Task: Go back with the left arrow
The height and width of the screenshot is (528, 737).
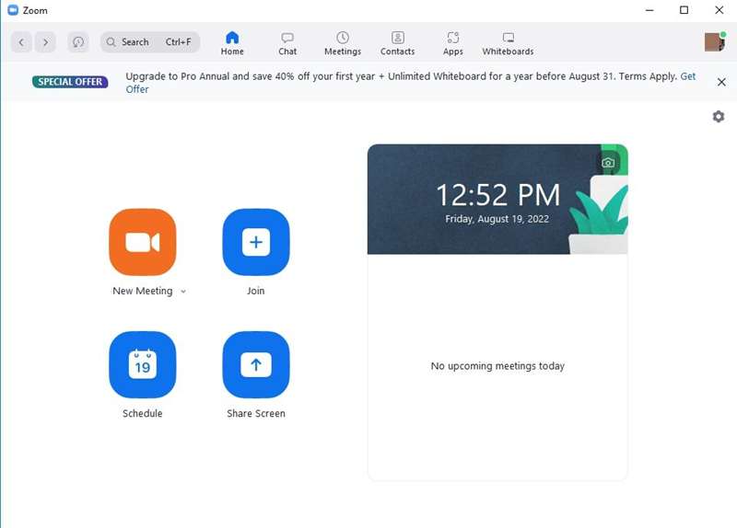Action: pos(22,42)
